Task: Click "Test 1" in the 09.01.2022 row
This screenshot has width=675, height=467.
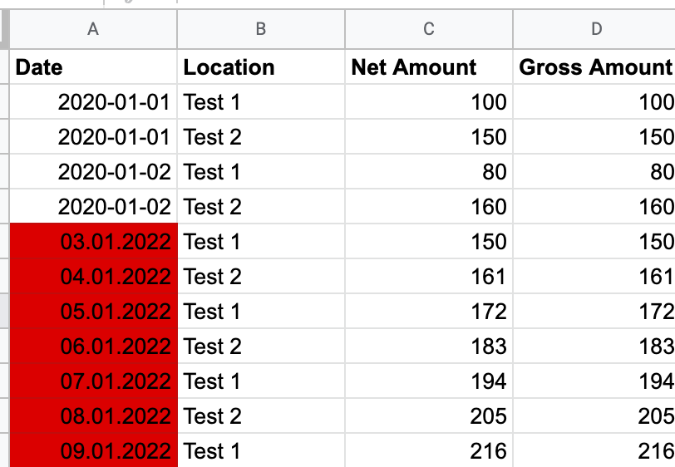Action: (x=261, y=450)
